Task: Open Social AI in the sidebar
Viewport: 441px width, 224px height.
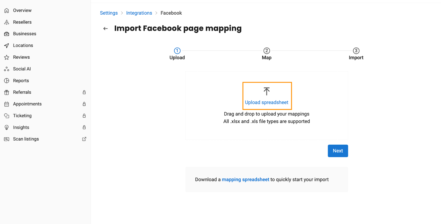Action: [22, 69]
